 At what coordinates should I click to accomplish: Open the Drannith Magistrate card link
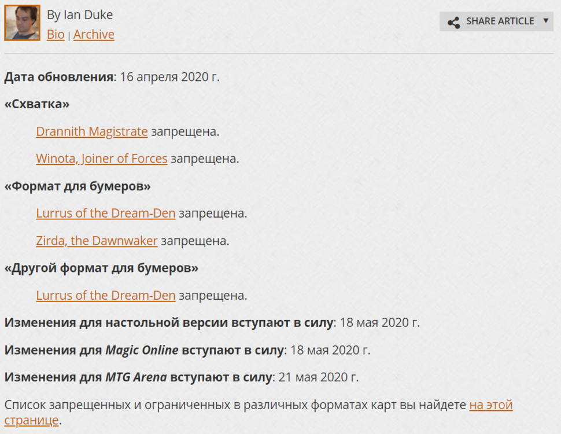pos(92,131)
